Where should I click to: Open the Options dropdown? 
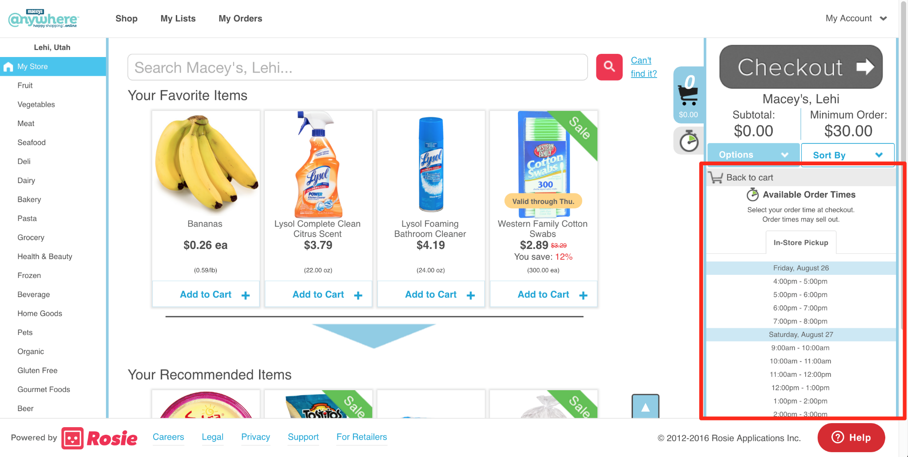(753, 155)
